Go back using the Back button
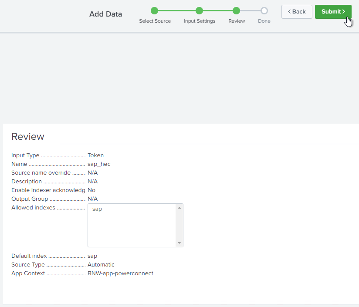 [297, 12]
